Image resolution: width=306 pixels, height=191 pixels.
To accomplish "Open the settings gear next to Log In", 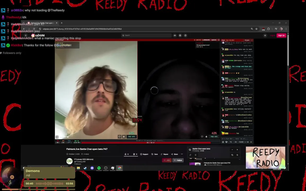I will 265,35.
